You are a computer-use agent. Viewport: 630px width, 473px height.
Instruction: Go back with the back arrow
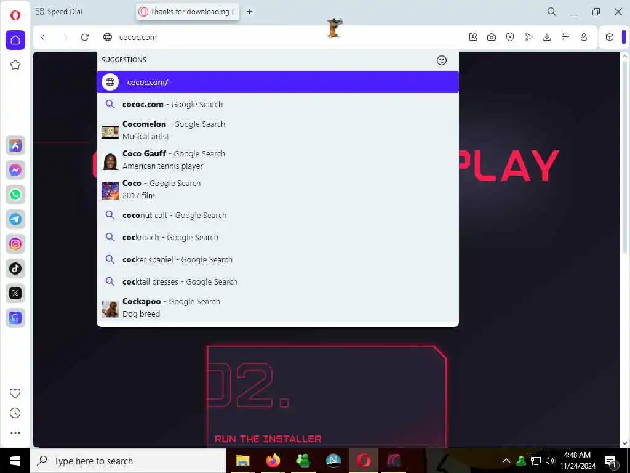point(43,37)
